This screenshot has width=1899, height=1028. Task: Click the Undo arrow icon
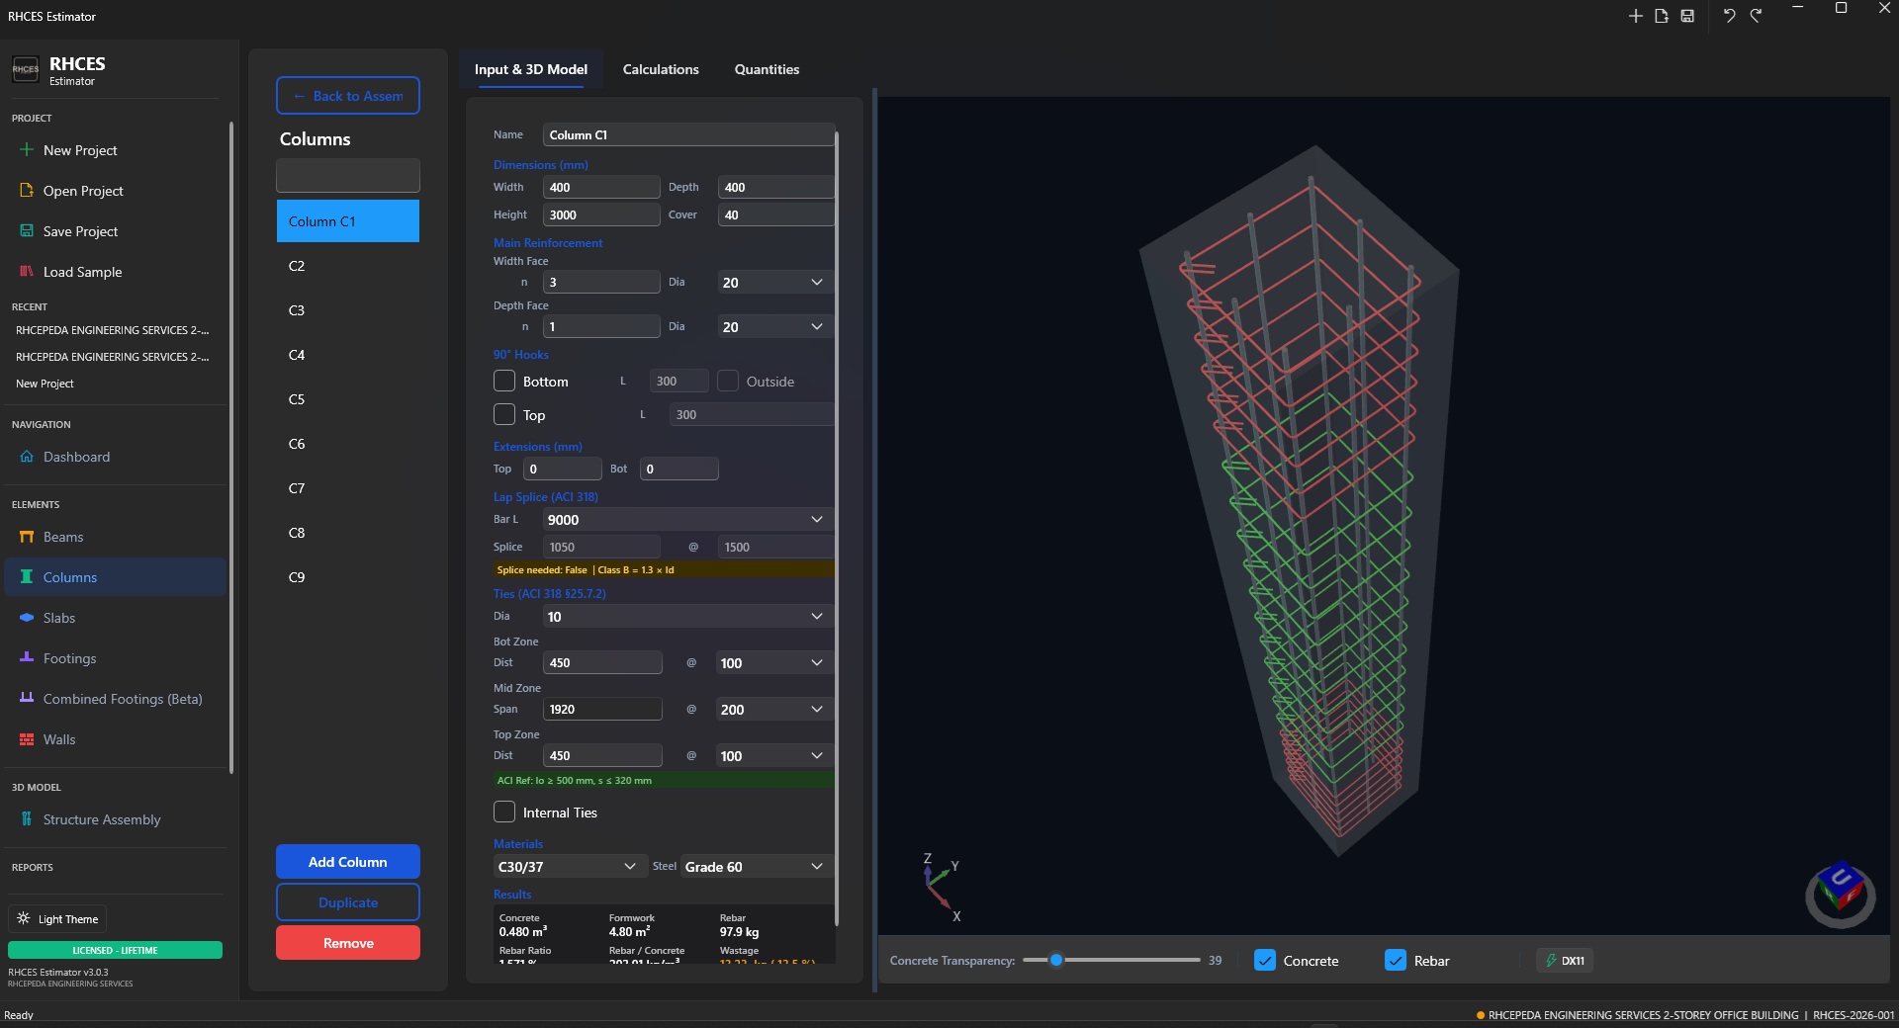[1729, 16]
